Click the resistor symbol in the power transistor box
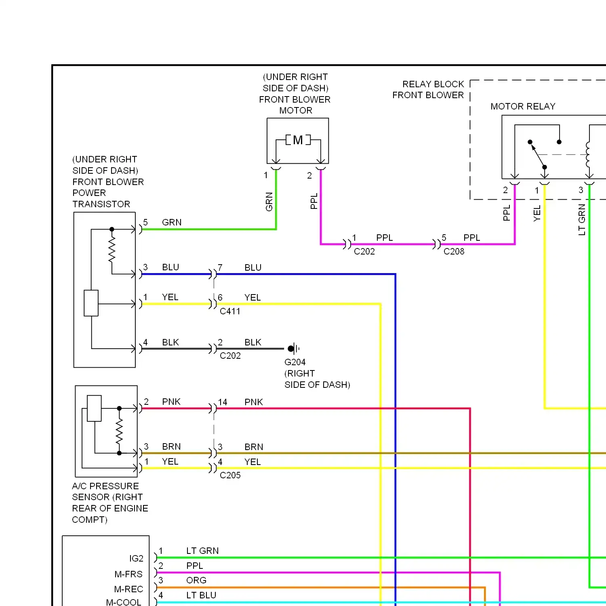Image resolution: width=606 pixels, height=606 pixels. click(x=112, y=250)
